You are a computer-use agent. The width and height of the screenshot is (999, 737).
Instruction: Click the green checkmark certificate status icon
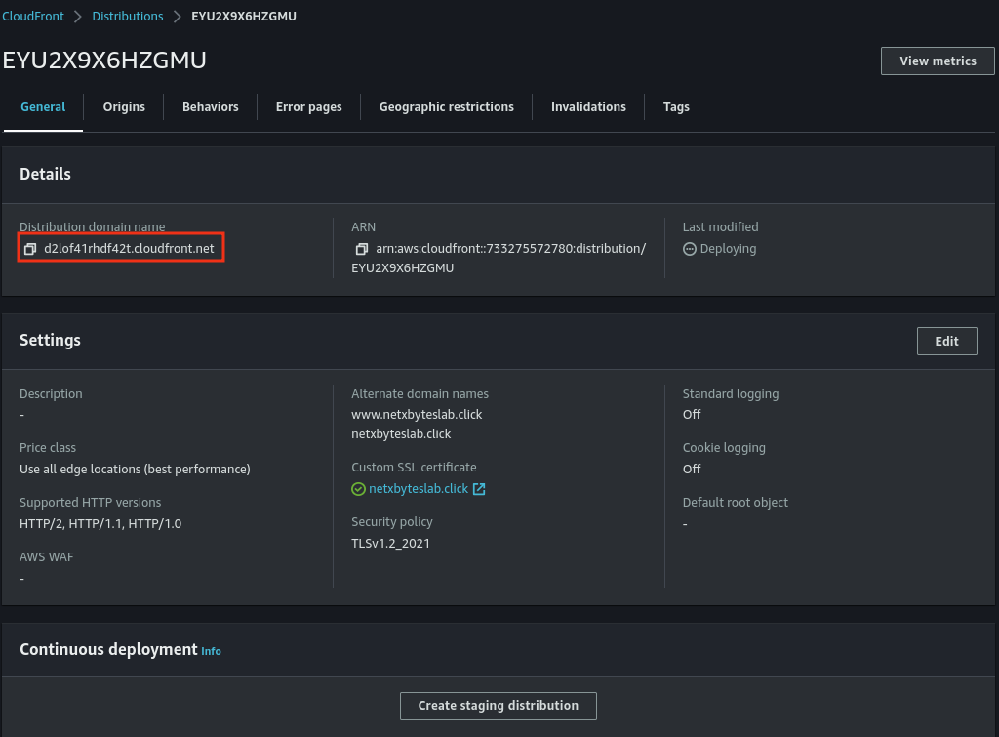point(358,489)
